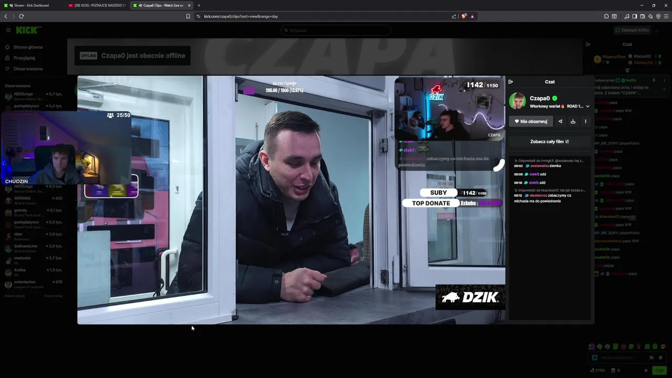Switch to Stream - Kick Dashboard tab
672x378 pixels.
pyautogui.click(x=31, y=5)
